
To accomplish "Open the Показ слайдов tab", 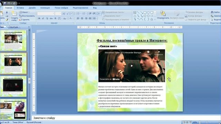I will click(x=61, y=8).
